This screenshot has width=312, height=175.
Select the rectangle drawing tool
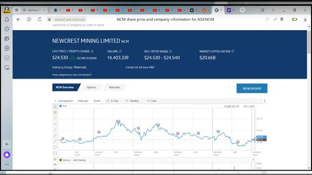[x=55, y=153]
